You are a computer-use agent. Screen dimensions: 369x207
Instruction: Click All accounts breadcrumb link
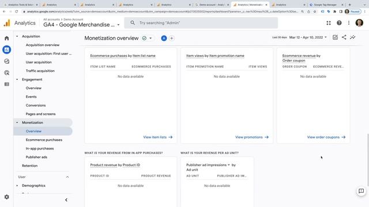tap(51, 19)
